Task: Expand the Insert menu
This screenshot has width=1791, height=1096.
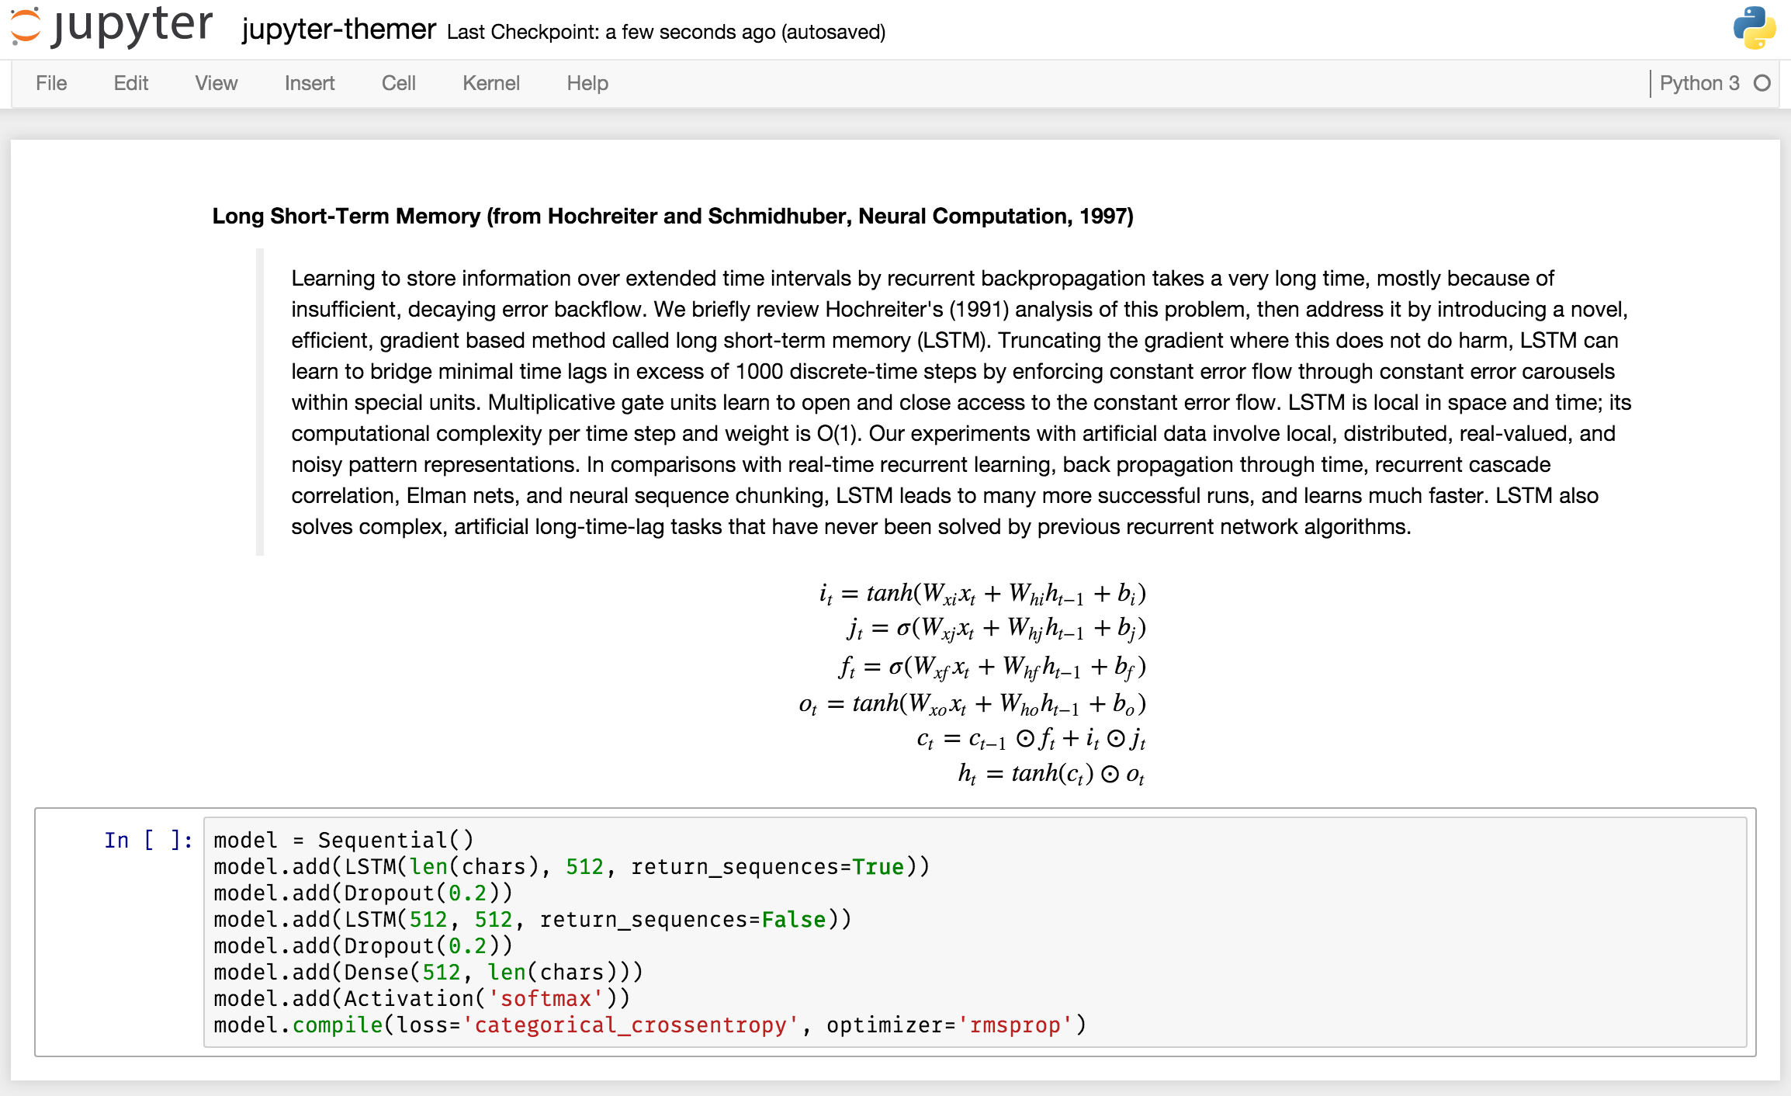Action: (x=309, y=83)
